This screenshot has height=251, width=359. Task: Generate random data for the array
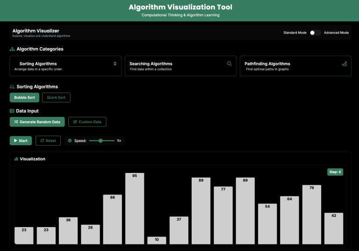tap(37, 122)
